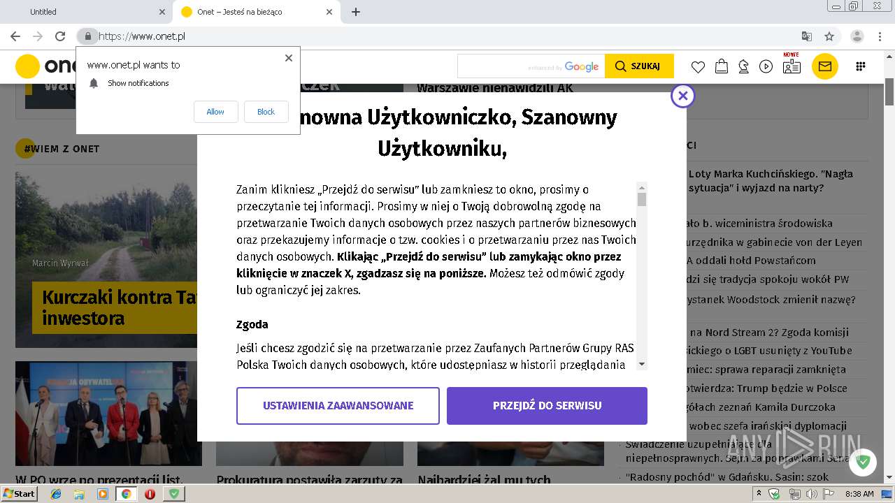The width and height of the screenshot is (895, 503).
Task: Block onet.pl notifications
Action: (266, 112)
